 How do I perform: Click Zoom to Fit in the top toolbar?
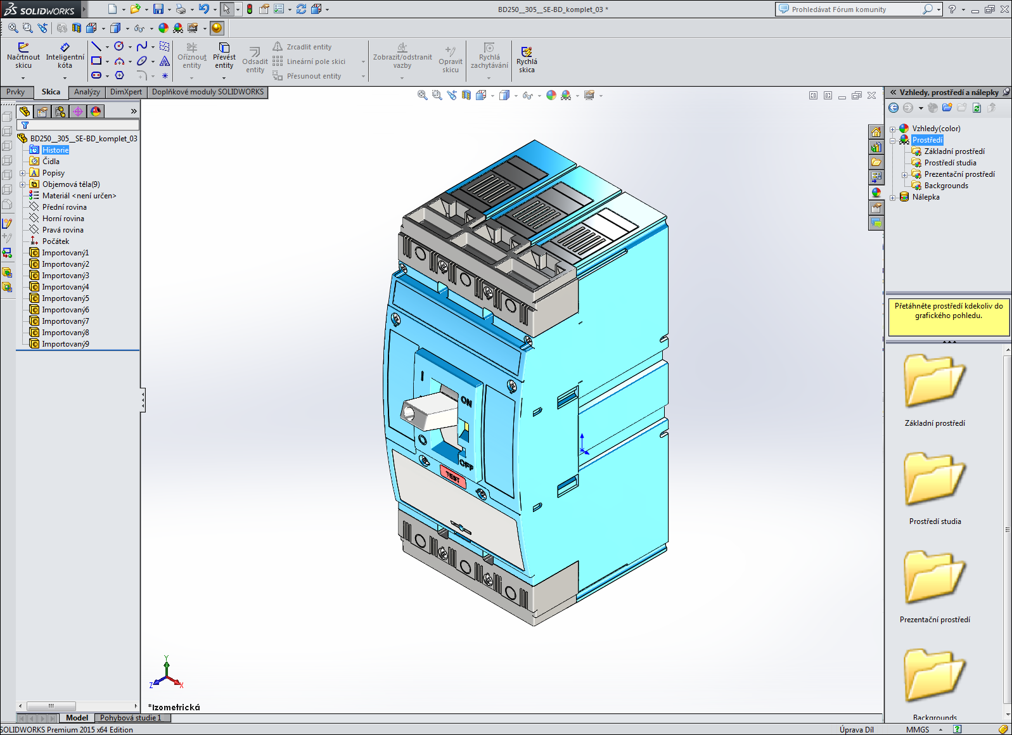coord(13,28)
